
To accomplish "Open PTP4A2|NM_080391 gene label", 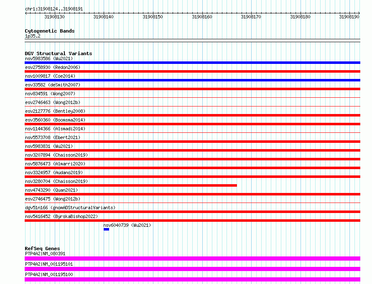I will (45, 254).
